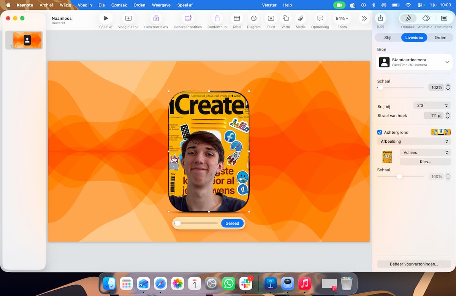Viewport: 456px width, 296px height.
Task: Click the iCreate background image thumbnail
Action: [x=387, y=157]
